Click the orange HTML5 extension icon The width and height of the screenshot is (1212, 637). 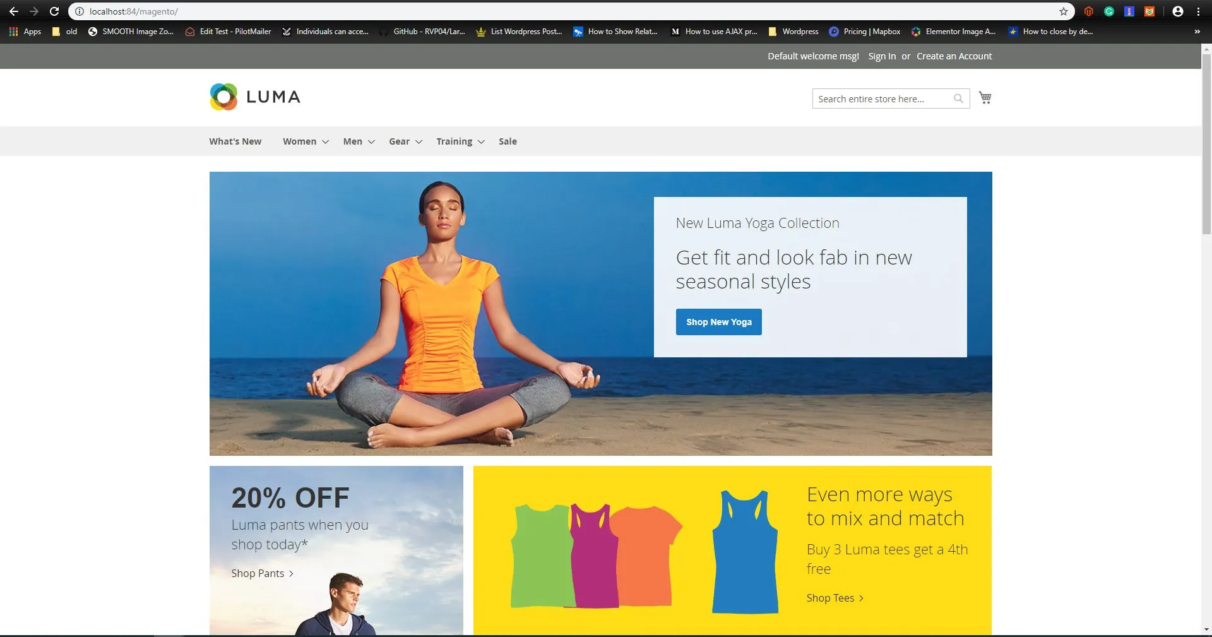1150,11
